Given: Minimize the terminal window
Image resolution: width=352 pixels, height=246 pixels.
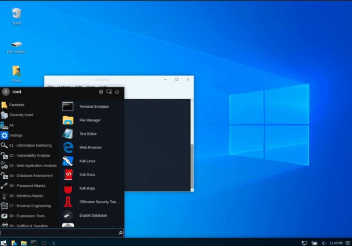Looking at the screenshot, I should click(x=166, y=79).
